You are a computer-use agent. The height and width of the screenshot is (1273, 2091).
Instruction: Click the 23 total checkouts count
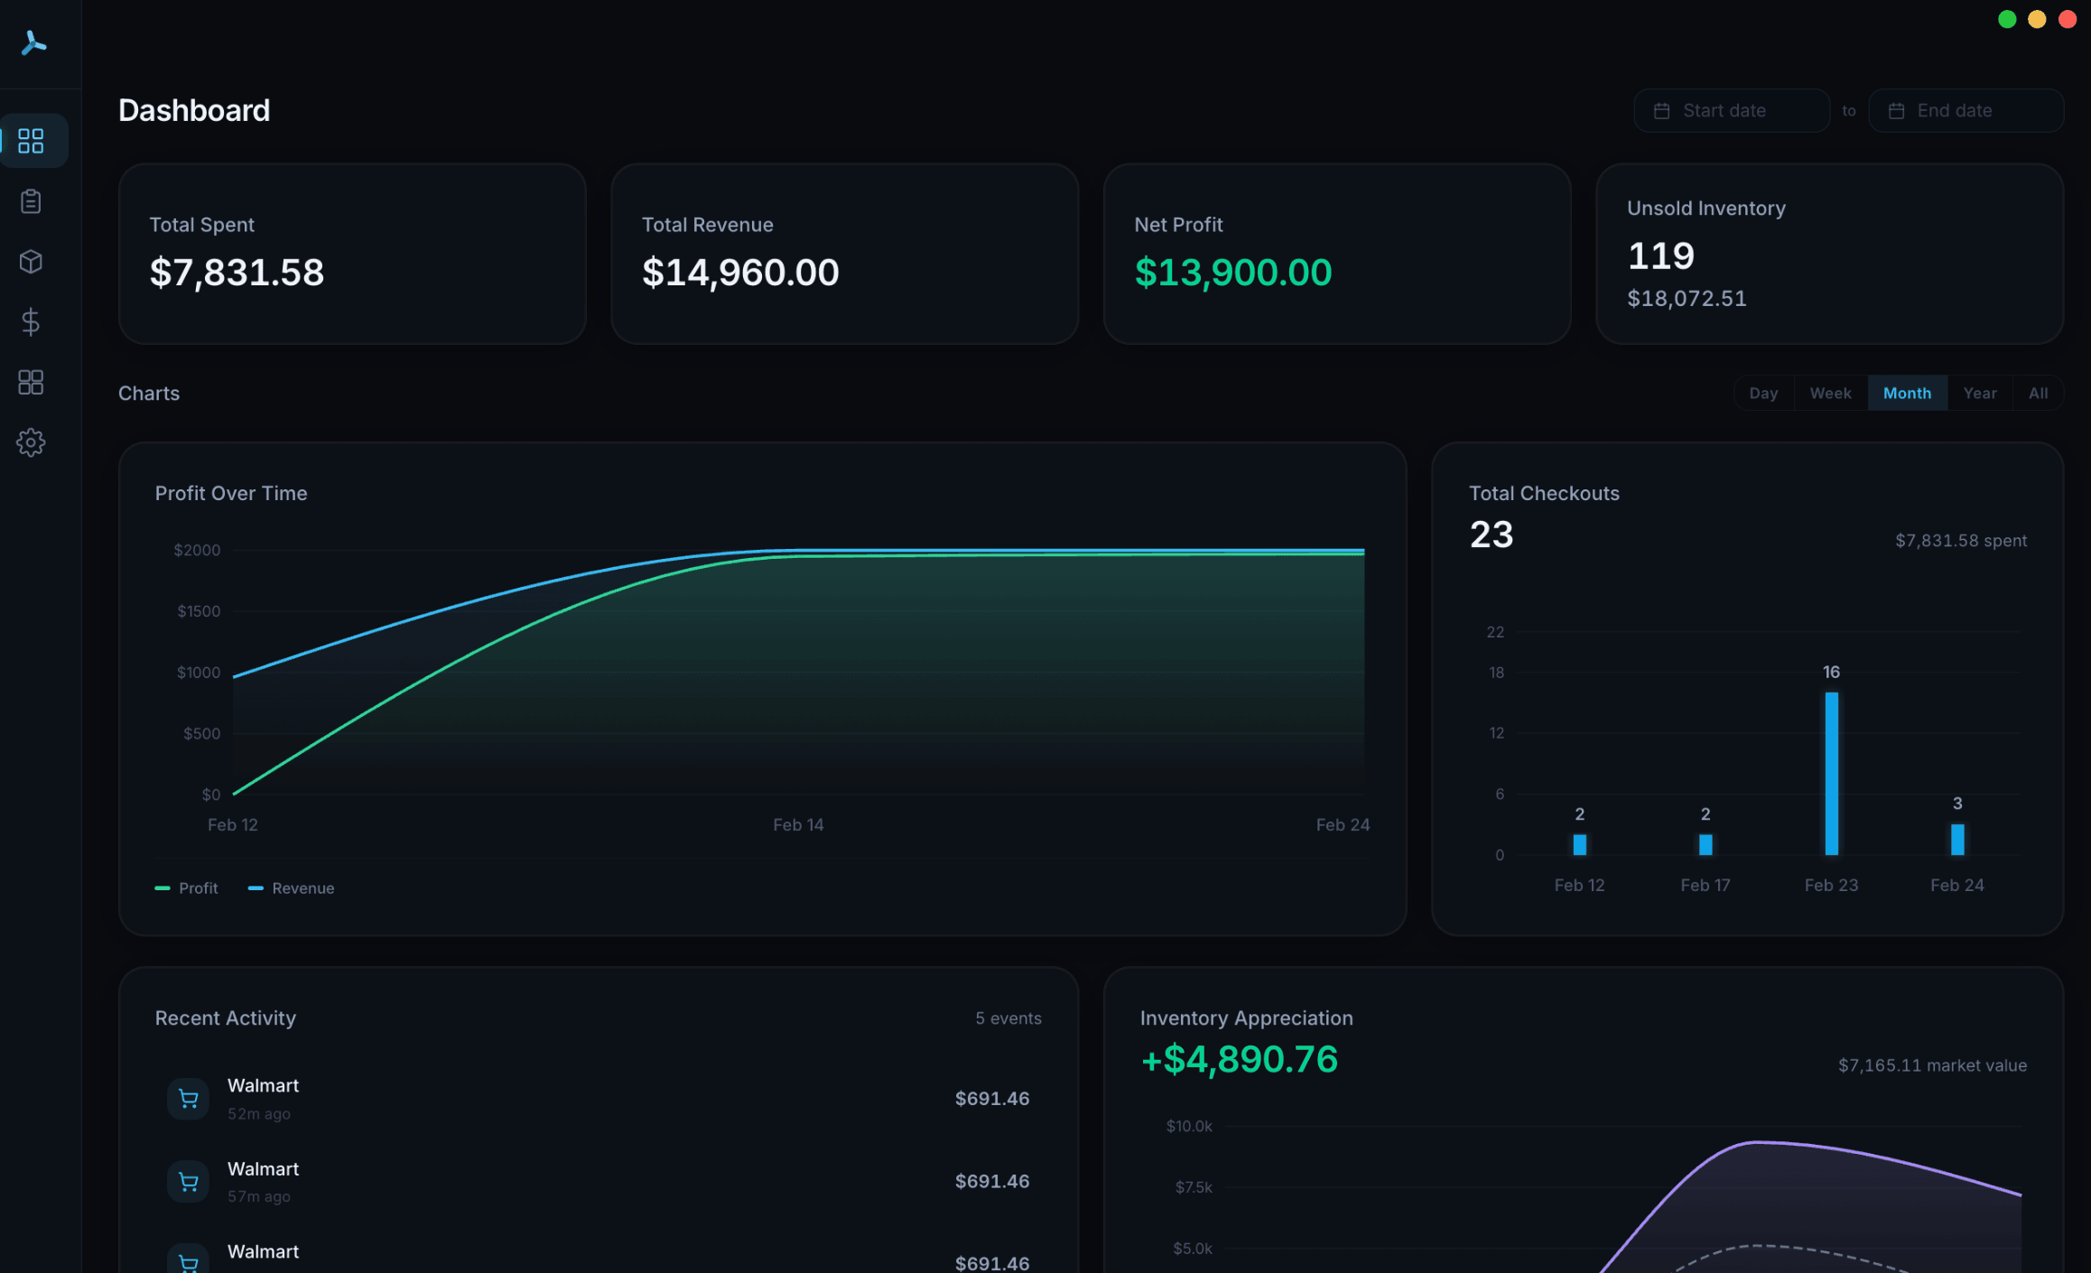(x=1492, y=534)
